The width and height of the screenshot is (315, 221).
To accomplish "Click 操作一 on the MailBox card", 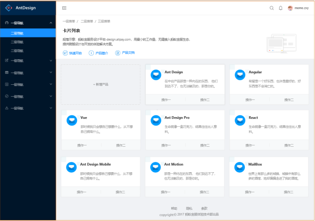I will 250,192.
